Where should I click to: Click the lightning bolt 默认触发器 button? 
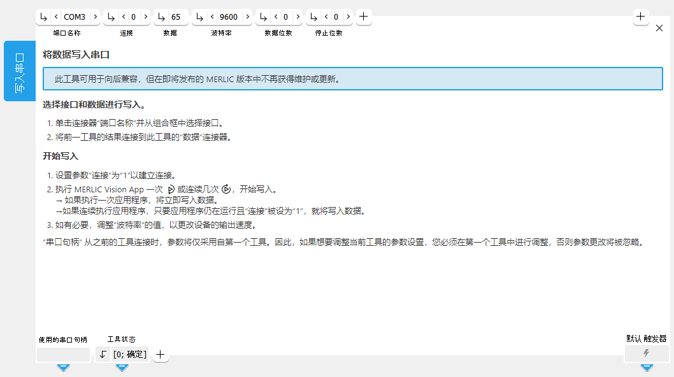pyautogui.click(x=647, y=353)
